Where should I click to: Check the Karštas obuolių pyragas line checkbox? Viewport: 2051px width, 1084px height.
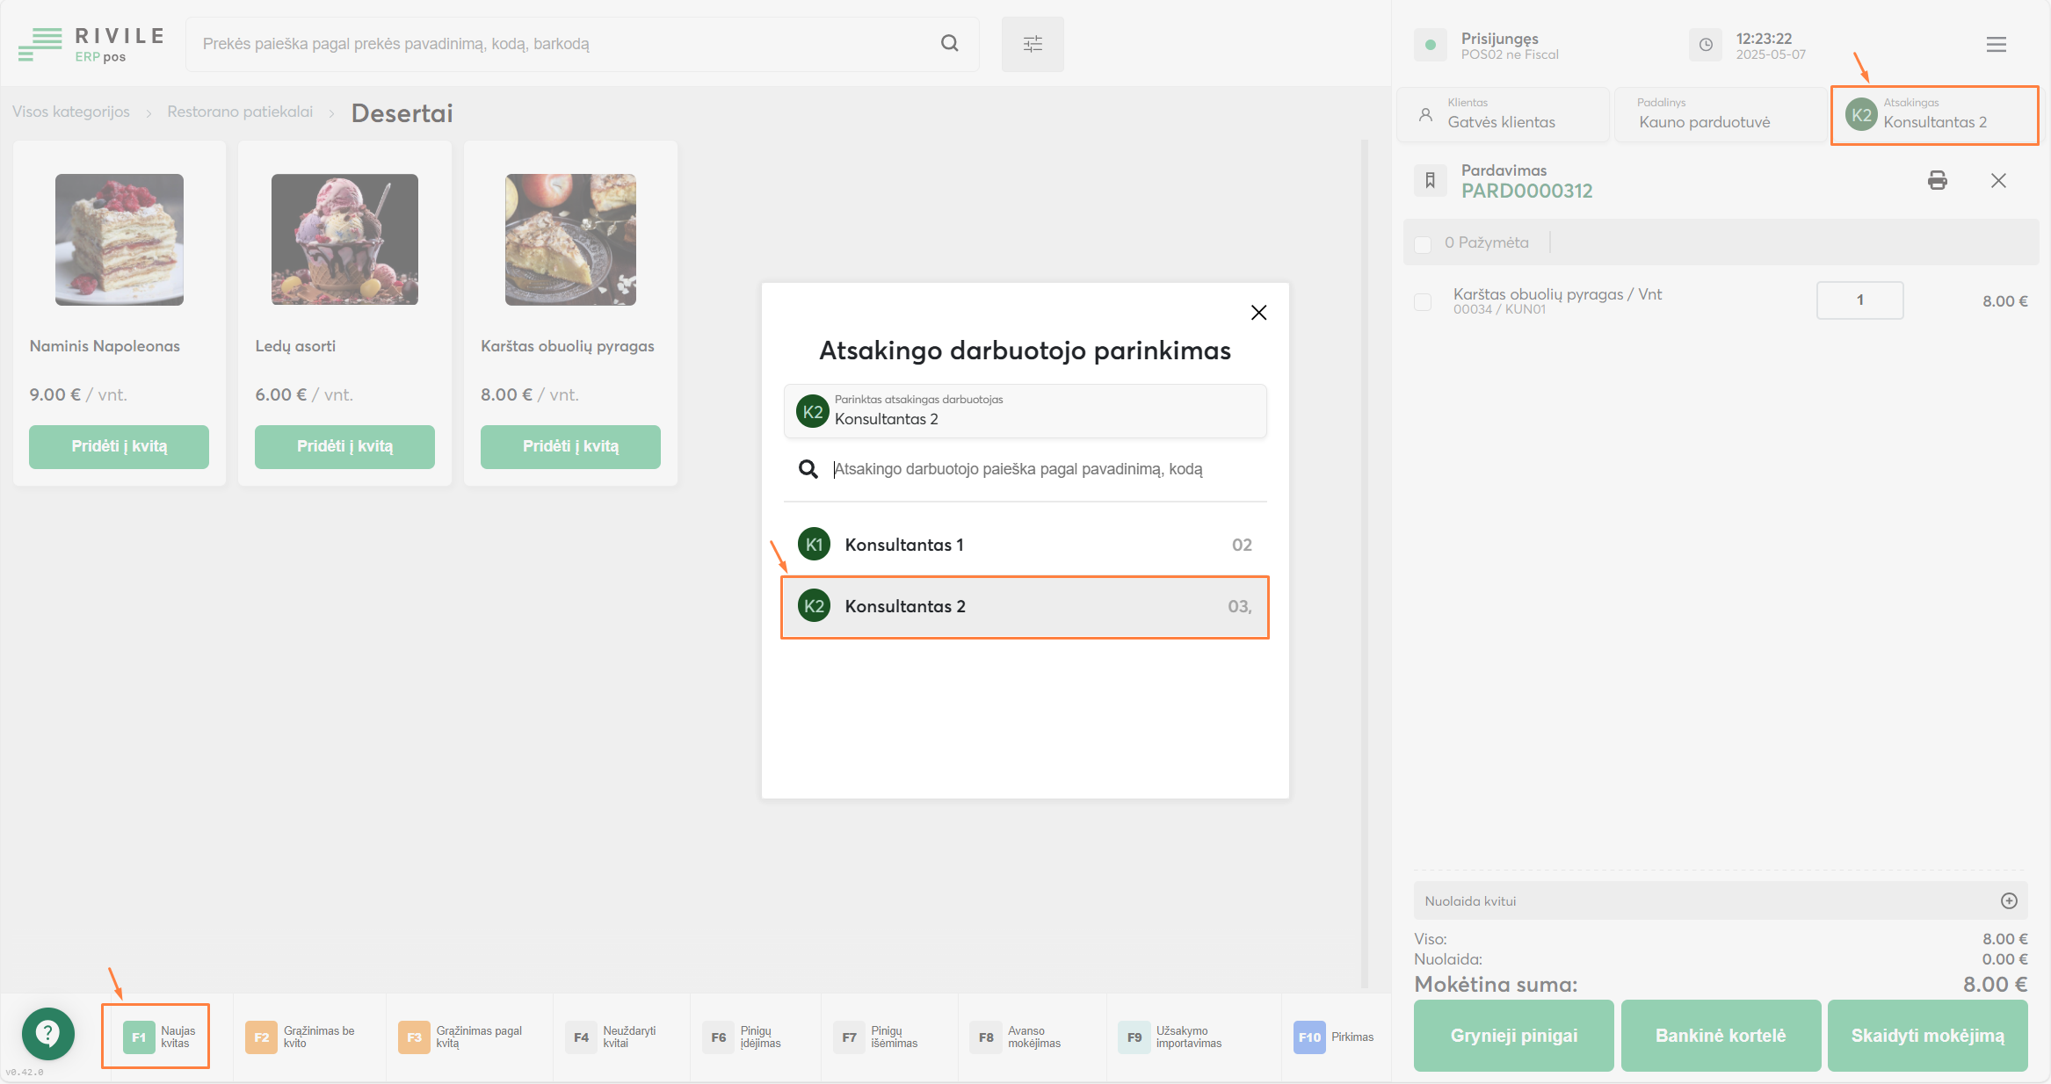pos(1423,301)
